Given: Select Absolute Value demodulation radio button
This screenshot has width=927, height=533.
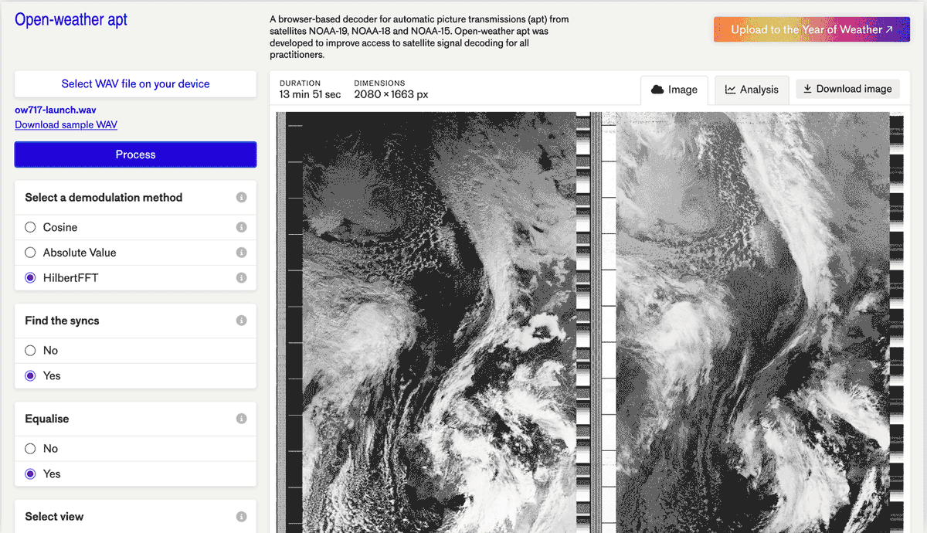Looking at the screenshot, I should (x=30, y=253).
